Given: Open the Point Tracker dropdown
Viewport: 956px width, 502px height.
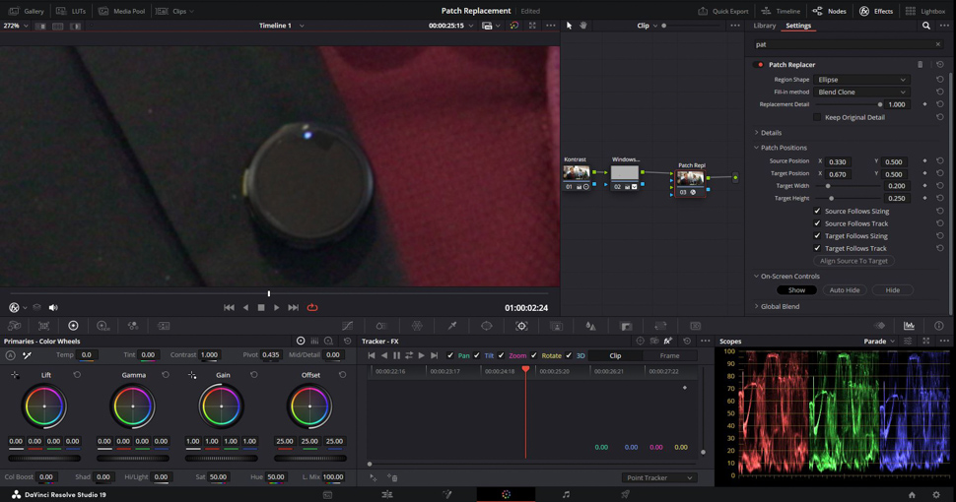Looking at the screenshot, I should click(x=659, y=477).
